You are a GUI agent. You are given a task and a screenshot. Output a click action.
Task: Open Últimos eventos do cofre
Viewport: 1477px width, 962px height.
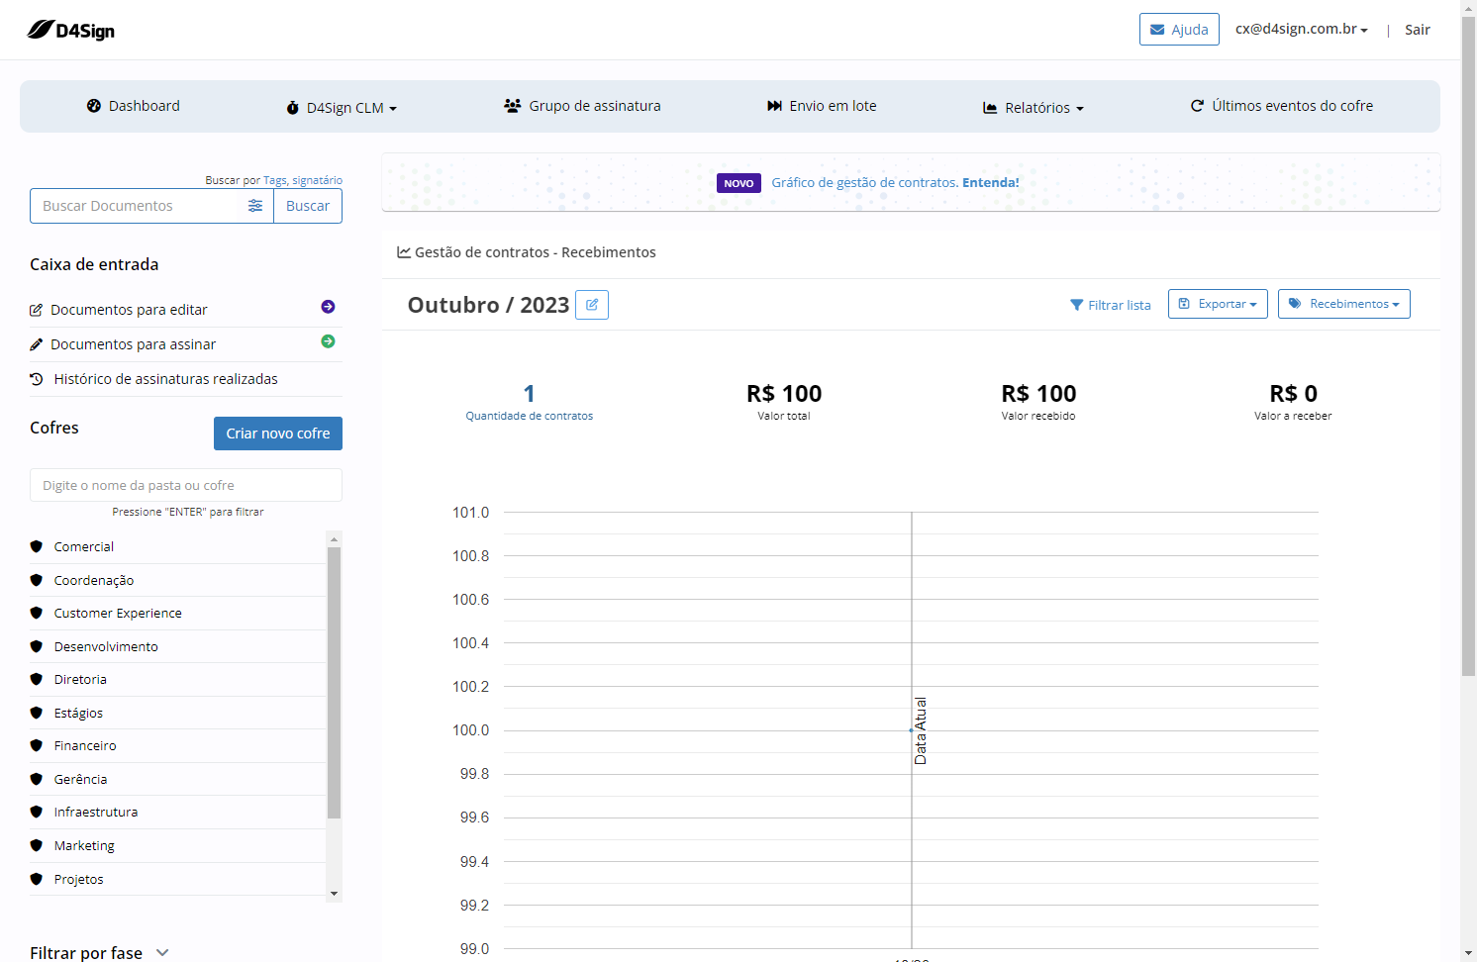(x=1282, y=106)
